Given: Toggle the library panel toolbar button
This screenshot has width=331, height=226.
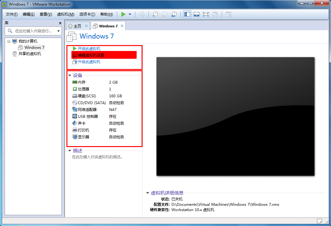Looking at the screenshot, I should 187,14.
